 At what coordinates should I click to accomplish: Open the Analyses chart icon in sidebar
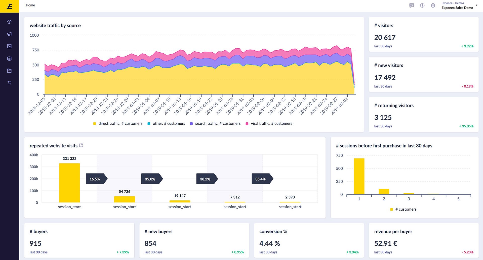[9, 46]
